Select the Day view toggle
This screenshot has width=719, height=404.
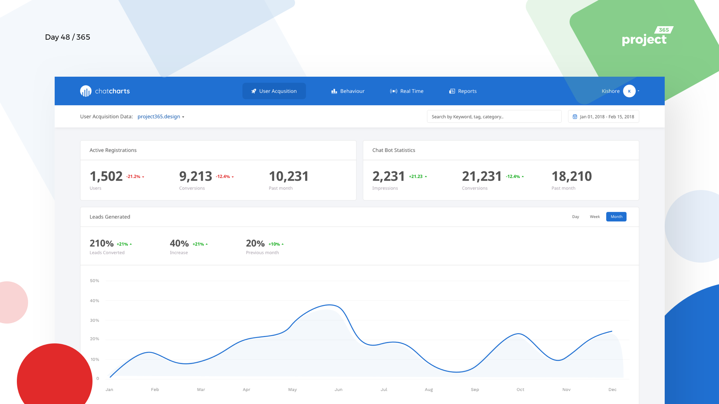[x=576, y=217]
